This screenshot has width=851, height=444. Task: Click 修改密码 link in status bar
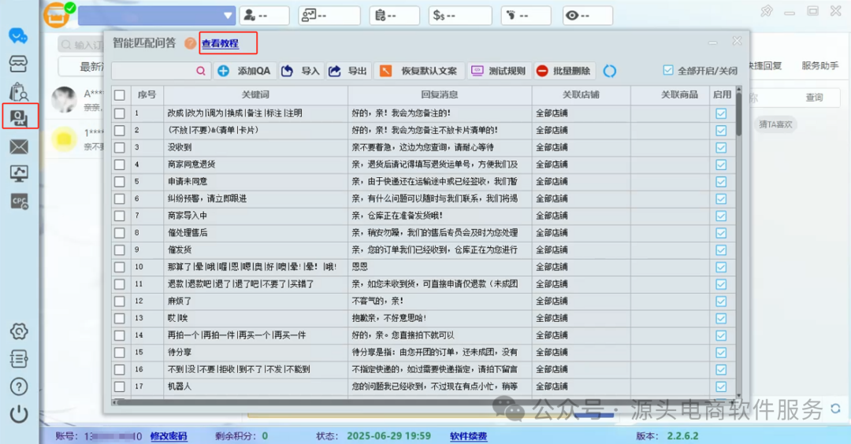(x=169, y=436)
